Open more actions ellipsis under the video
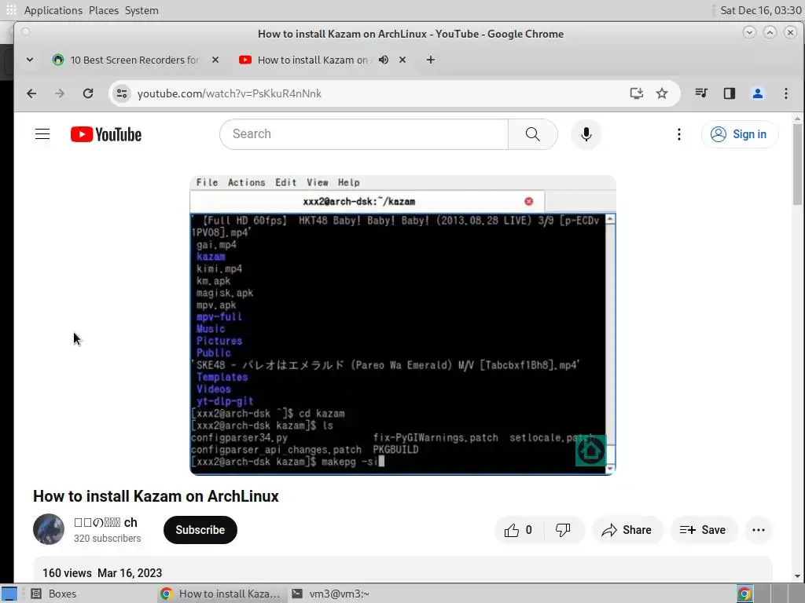The height and width of the screenshot is (603, 805). click(x=759, y=530)
